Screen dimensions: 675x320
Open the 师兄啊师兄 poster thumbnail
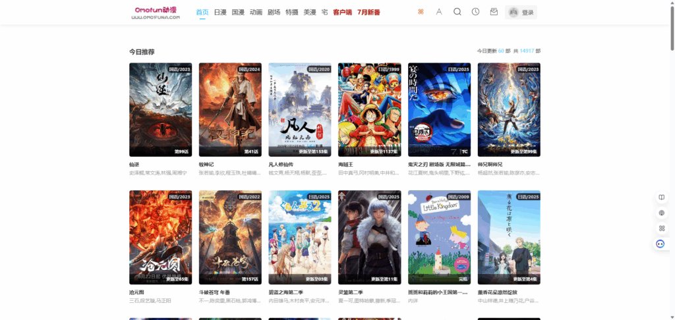(510, 110)
